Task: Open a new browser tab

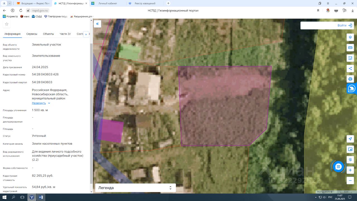Action: pos(168,3)
